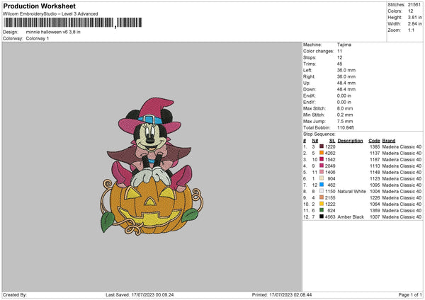This screenshot has width=425, height=300.
Task: Select the orange thread swatch in stop 2
Action: point(323,153)
